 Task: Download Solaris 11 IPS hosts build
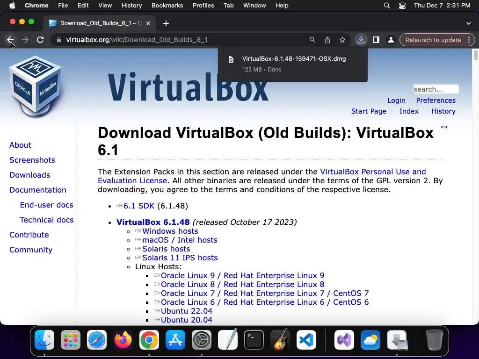tap(180, 258)
